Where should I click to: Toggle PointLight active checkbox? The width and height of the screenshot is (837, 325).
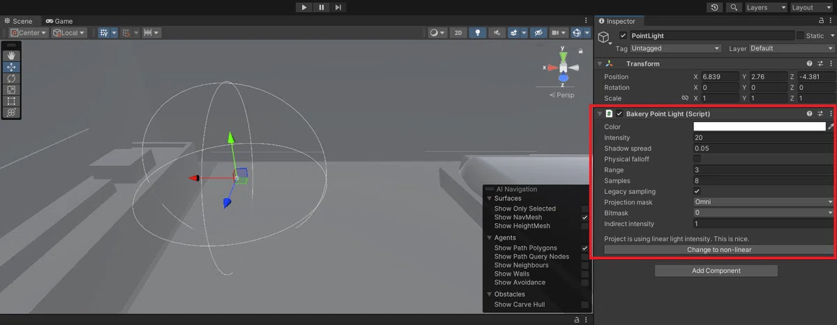coord(623,35)
